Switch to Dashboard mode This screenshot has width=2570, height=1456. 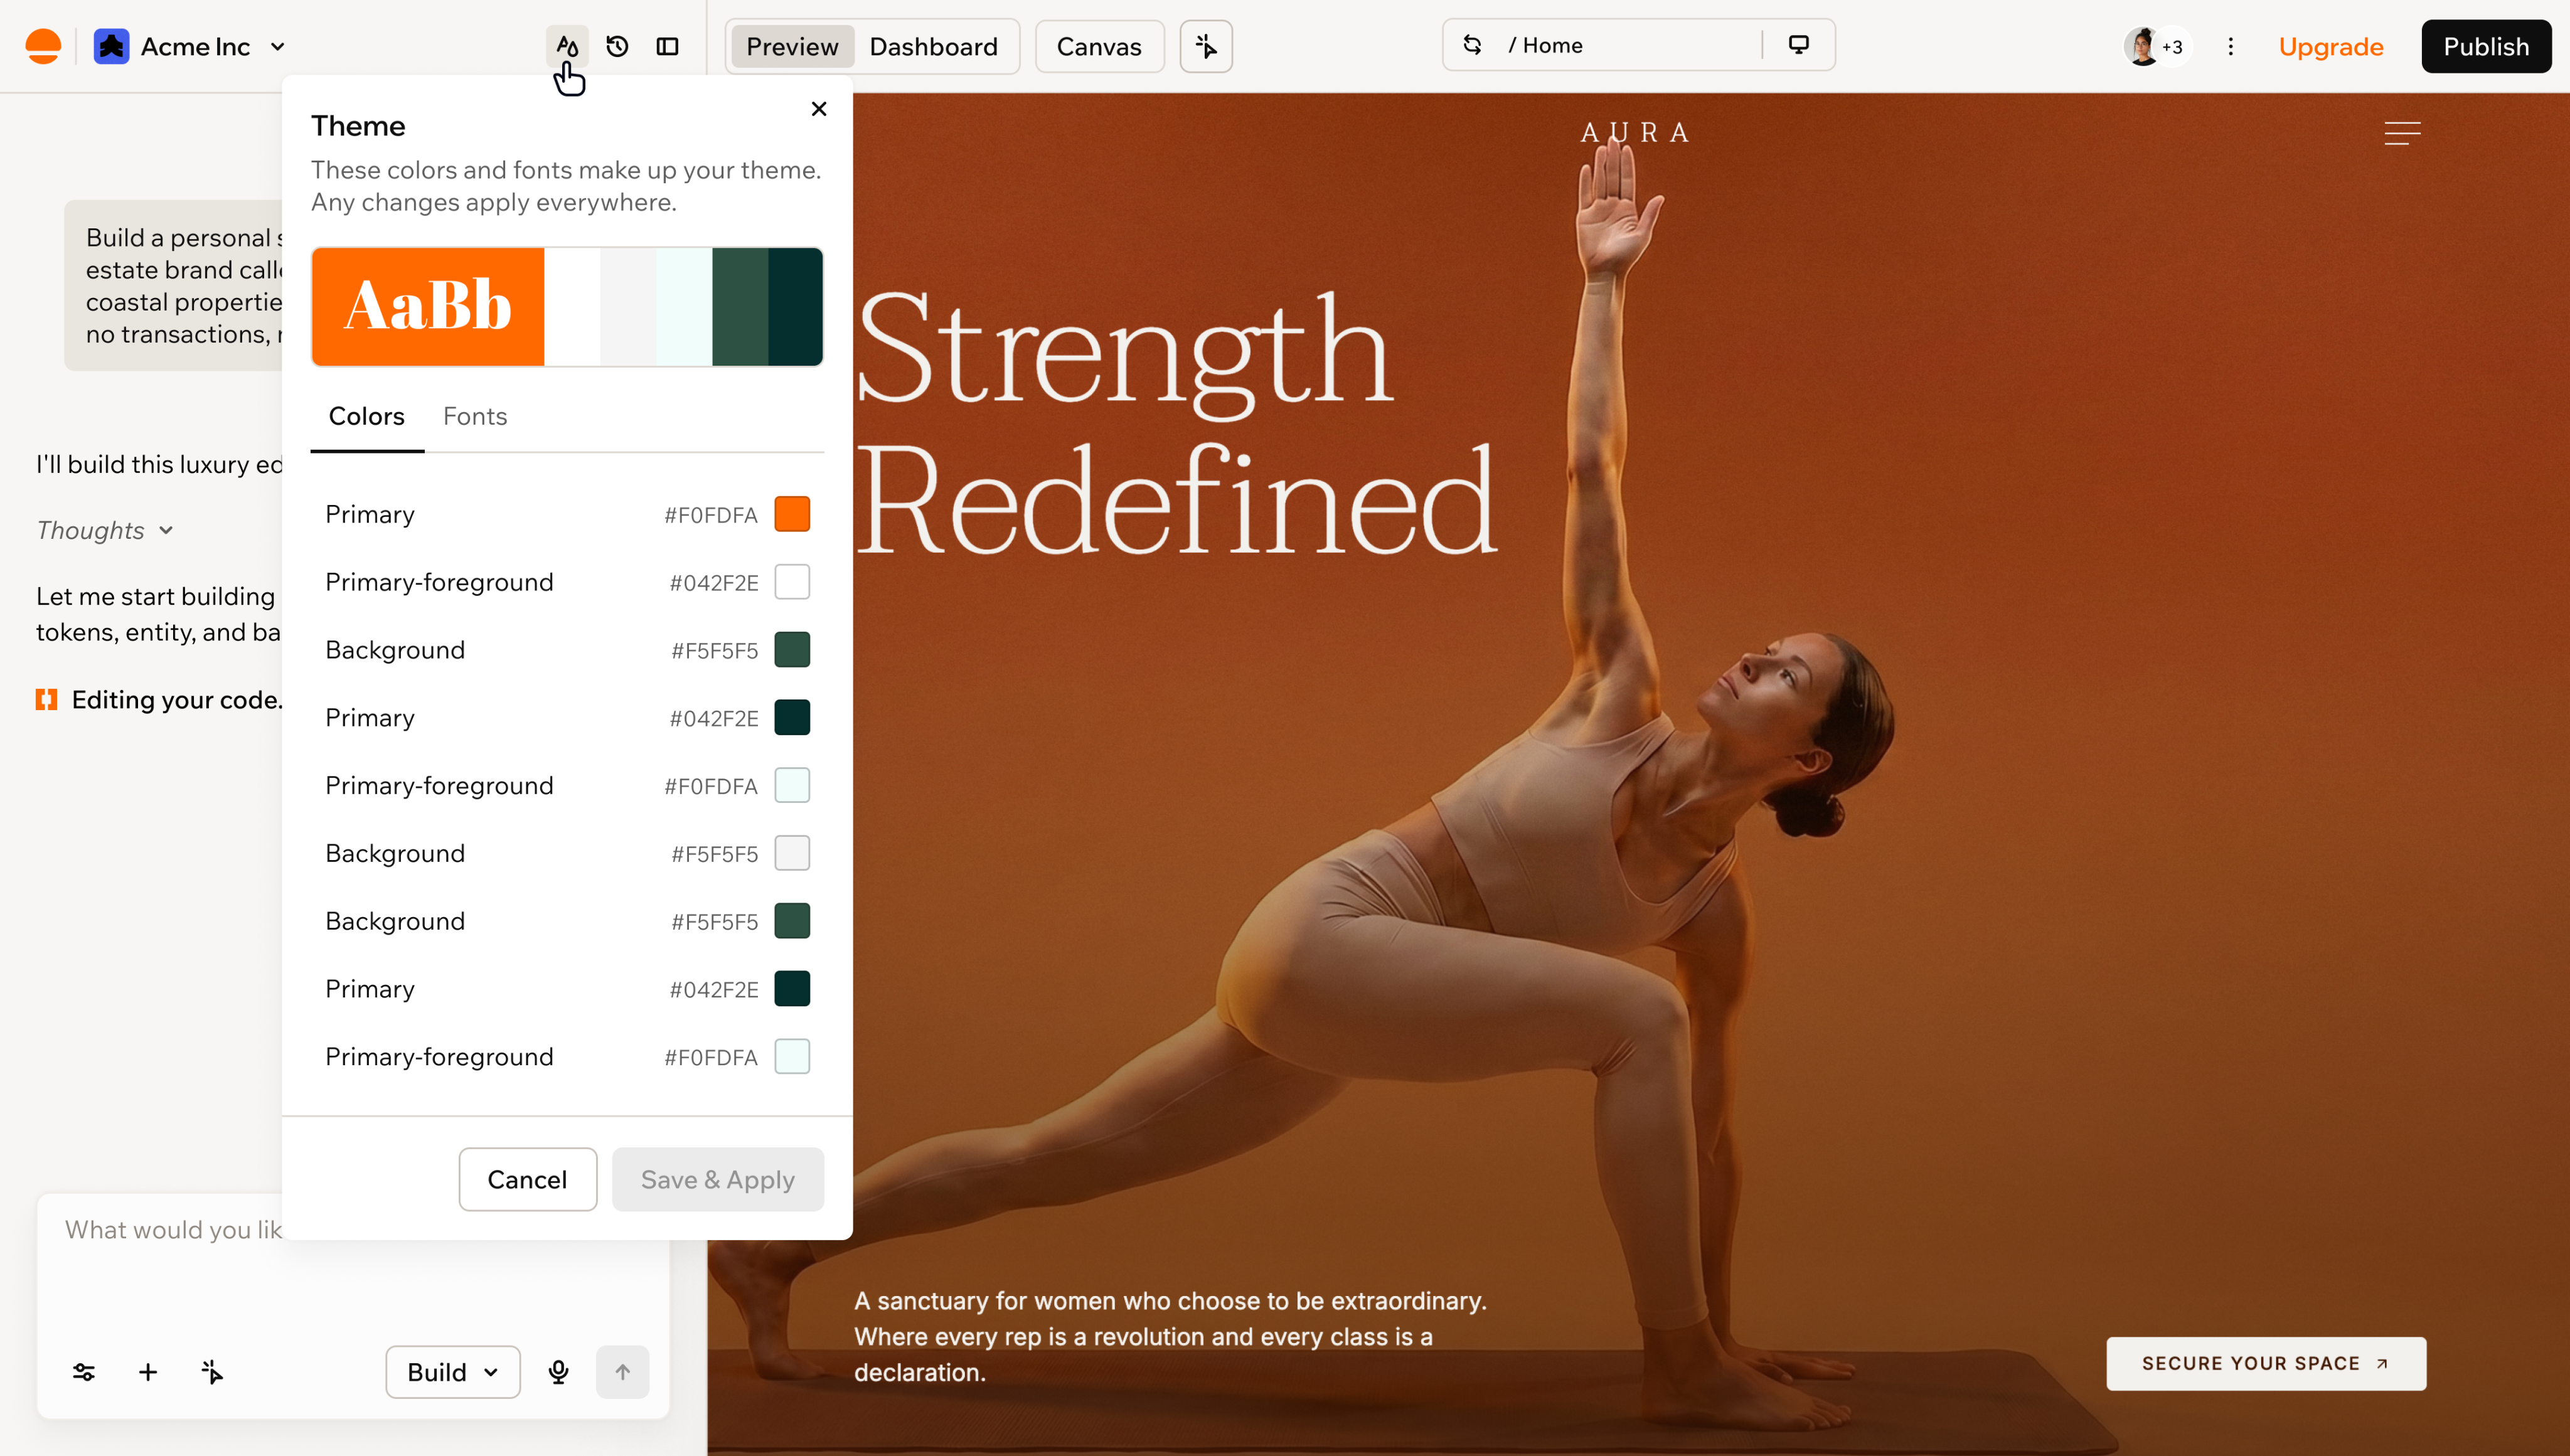[x=933, y=46]
